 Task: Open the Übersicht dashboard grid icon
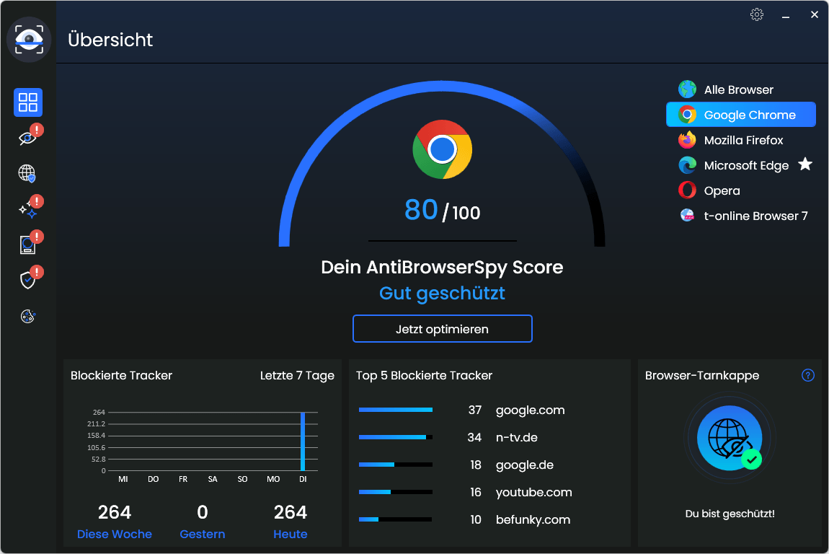(x=28, y=102)
